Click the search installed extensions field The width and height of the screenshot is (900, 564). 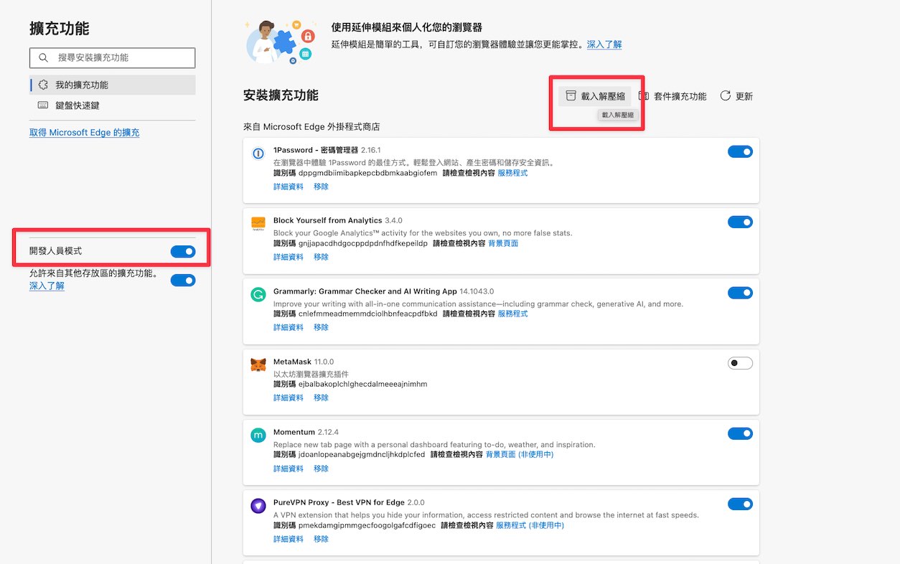click(x=113, y=57)
